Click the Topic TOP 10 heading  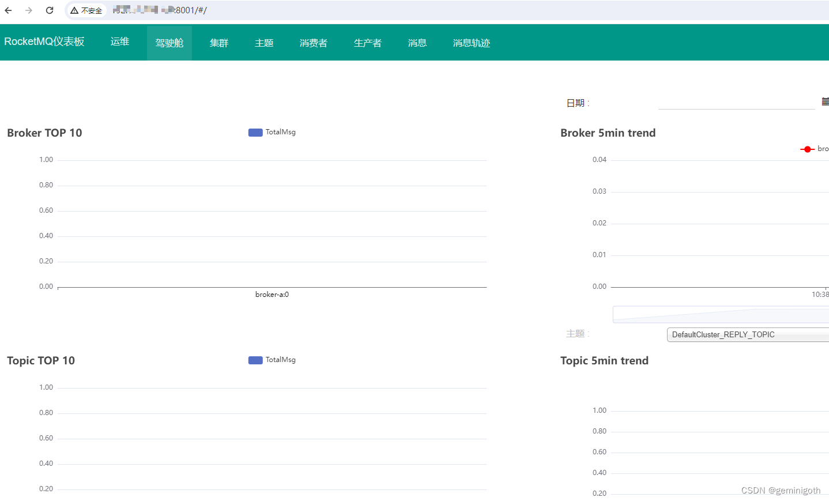pyautogui.click(x=41, y=360)
